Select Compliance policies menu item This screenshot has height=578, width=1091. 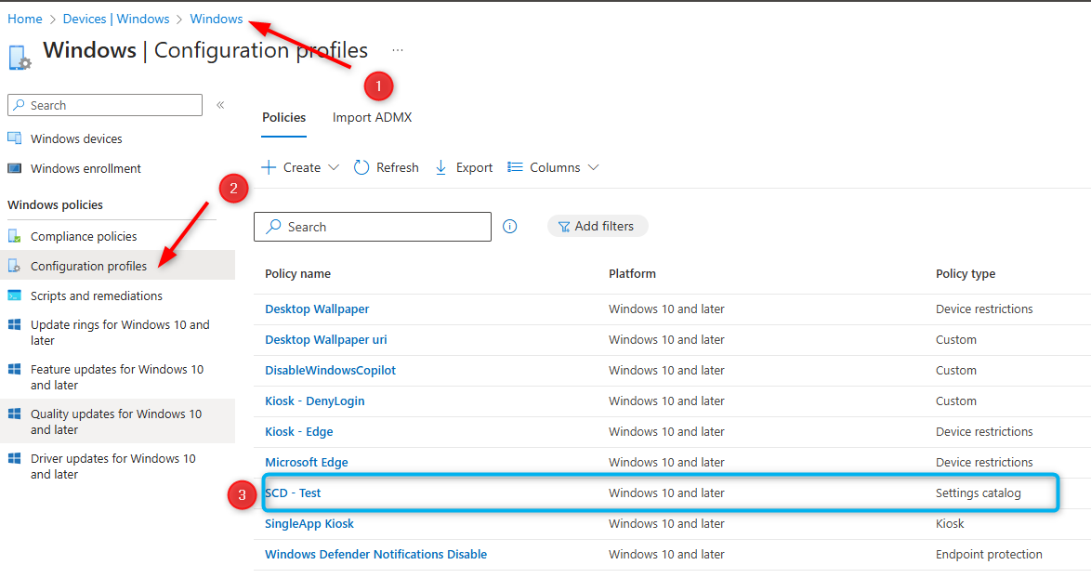(x=84, y=236)
